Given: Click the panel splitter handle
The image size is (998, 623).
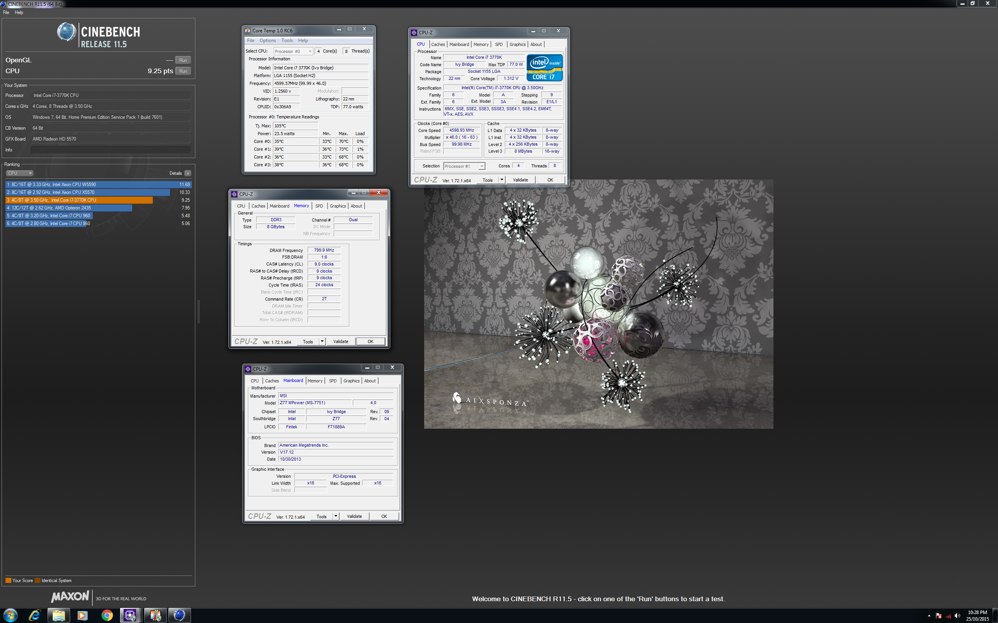Looking at the screenshot, I should [x=198, y=311].
